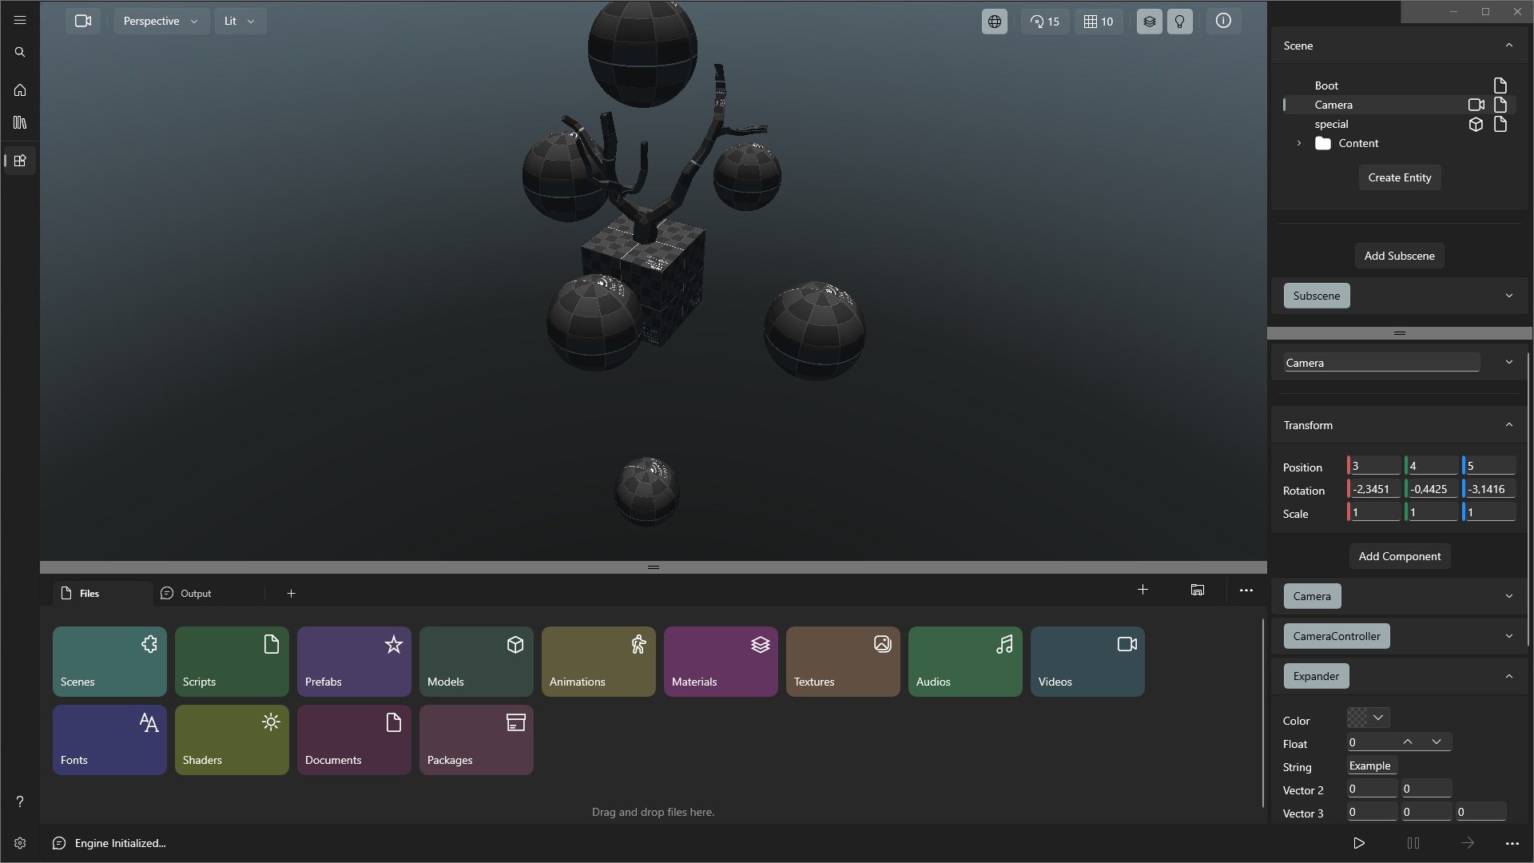Open settings gear at bottom left
1534x863 pixels.
point(20,843)
